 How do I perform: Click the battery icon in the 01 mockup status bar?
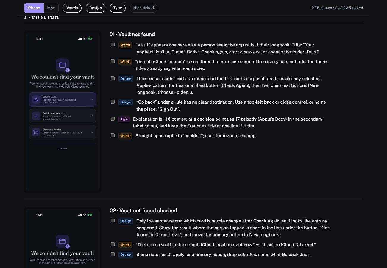point(90,39)
